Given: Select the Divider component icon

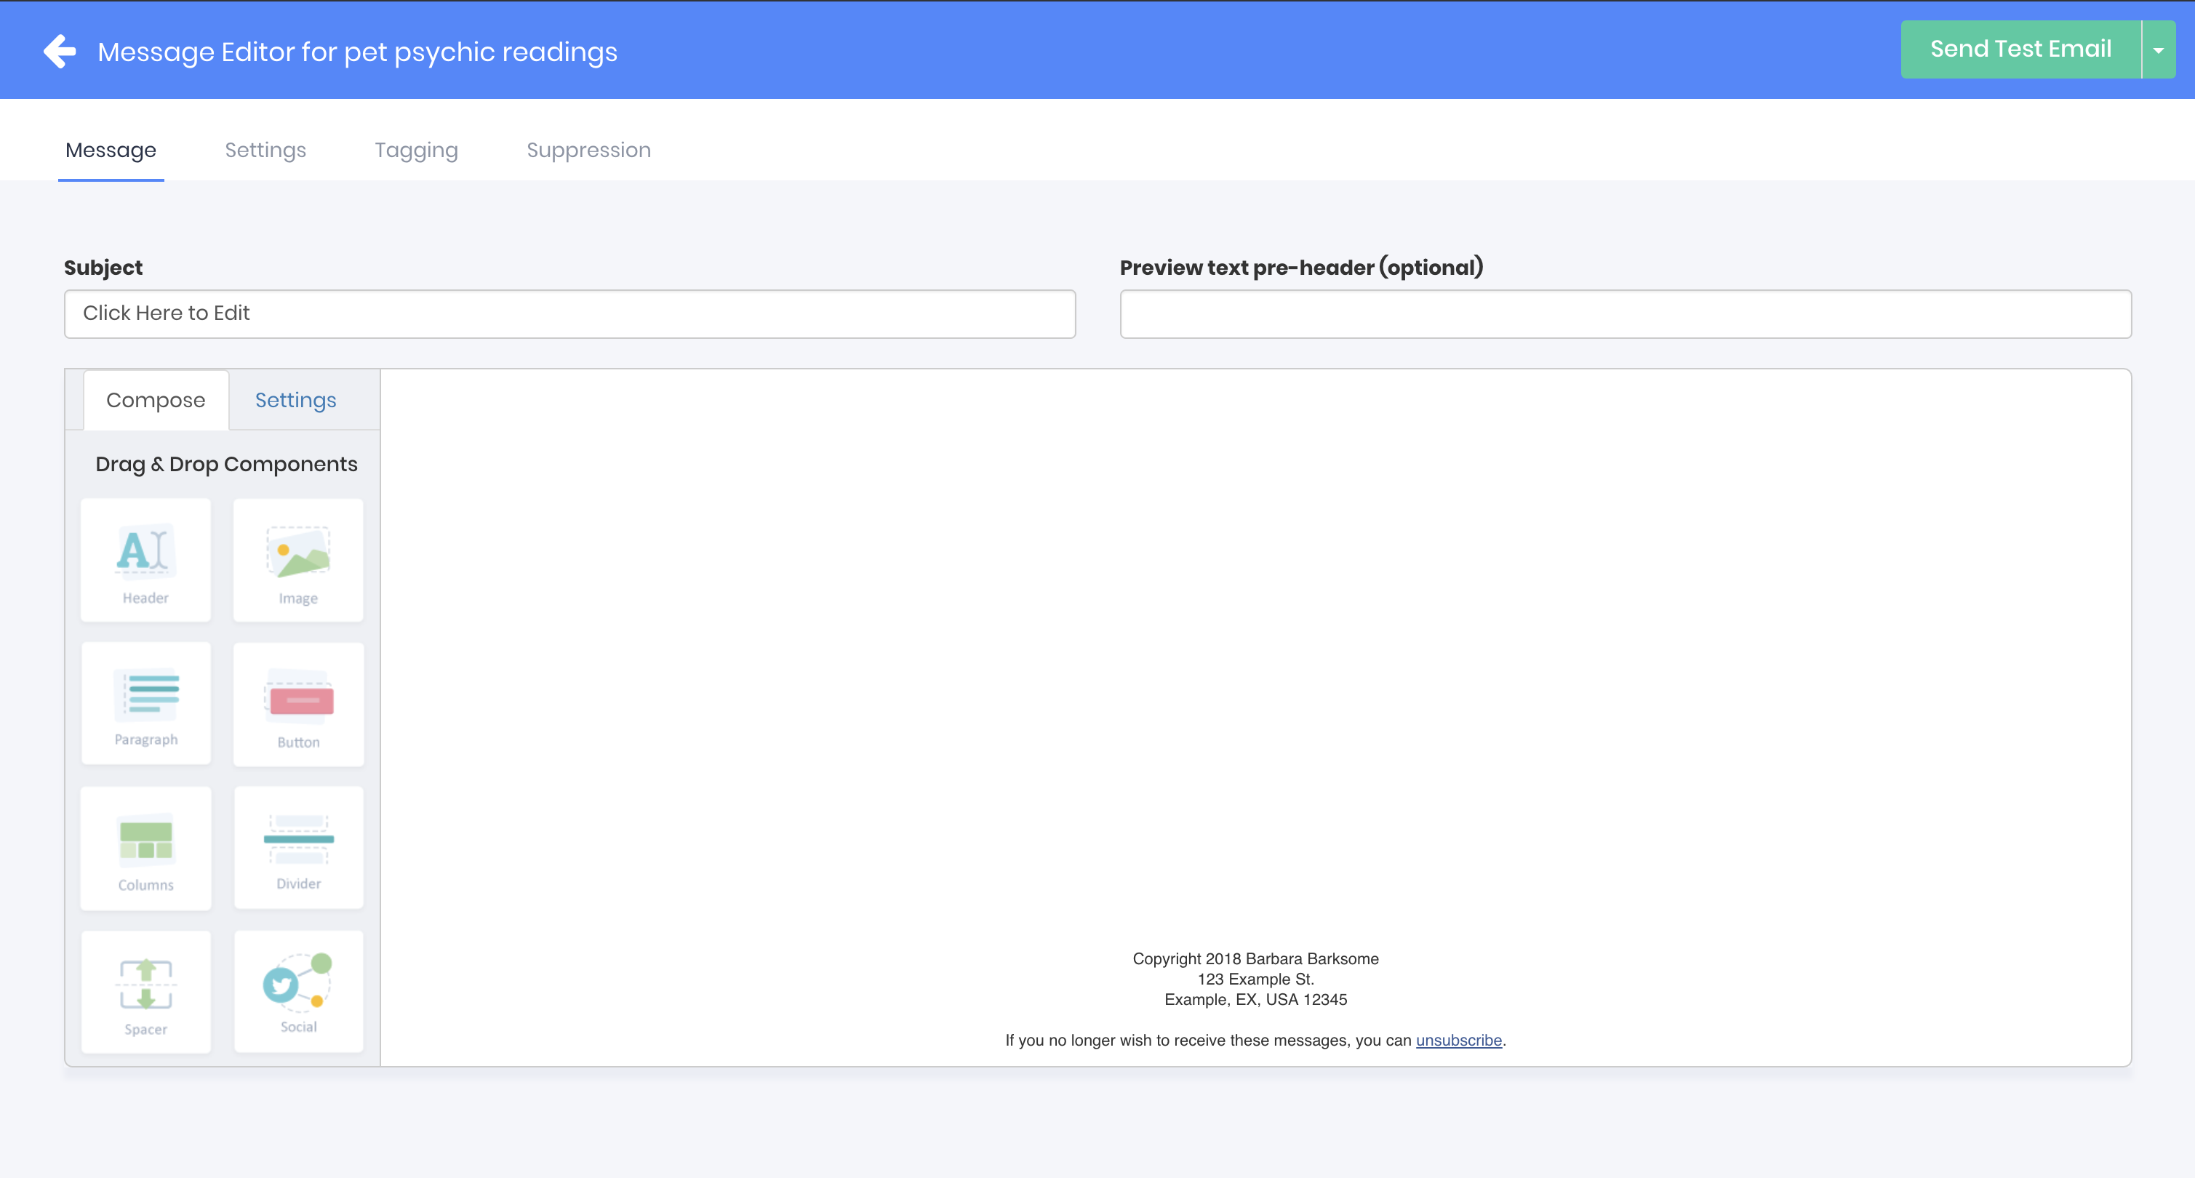Looking at the screenshot, I should (298, 848).
